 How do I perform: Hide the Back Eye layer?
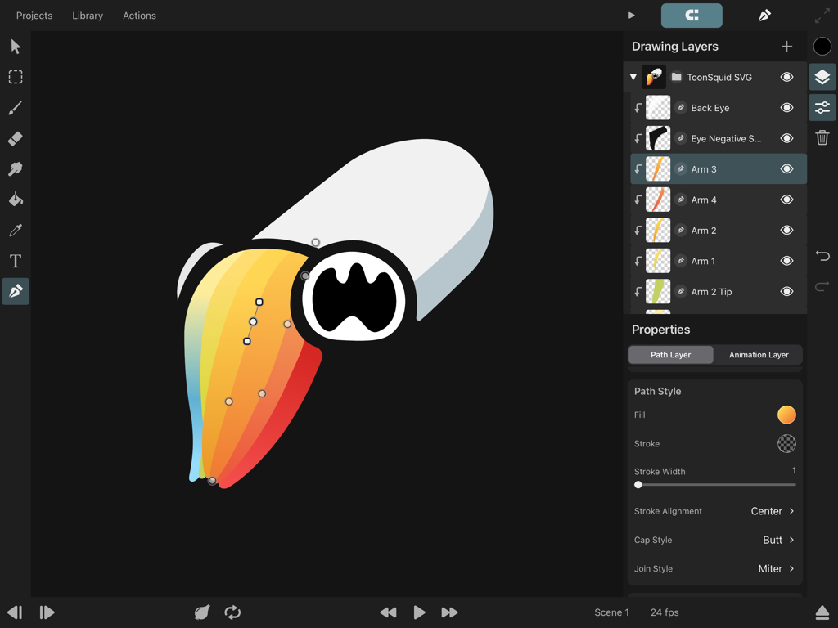786,107
